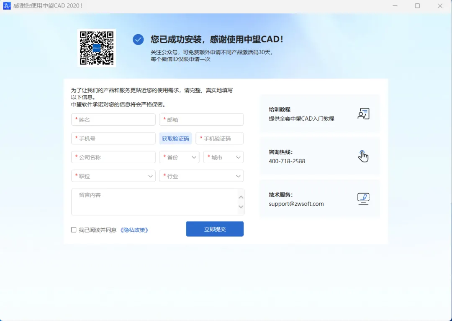Expand the 职位 position dropdown
The height and width of the screenshot is (321, 452).
pyautogui.click(x=113, y=176)
